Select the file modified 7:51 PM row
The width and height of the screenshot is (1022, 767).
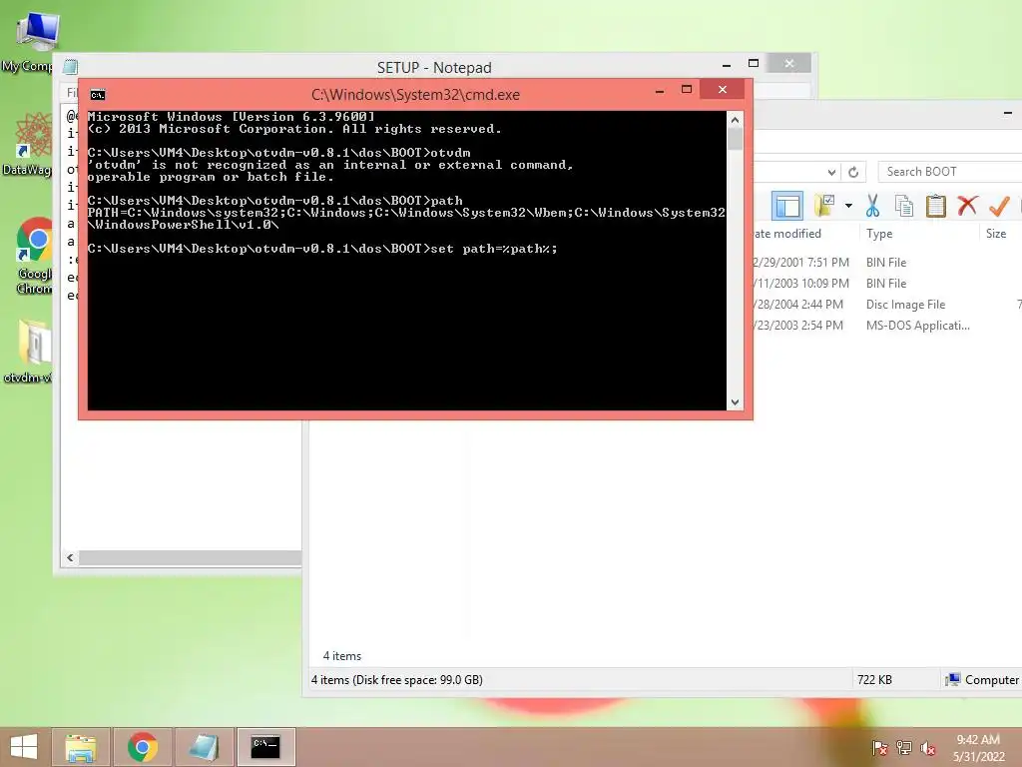point(886,263)
